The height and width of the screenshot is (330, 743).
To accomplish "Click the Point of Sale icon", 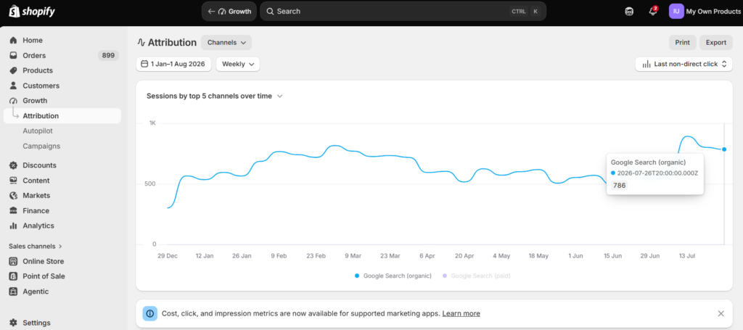I will tap(13, 276).
